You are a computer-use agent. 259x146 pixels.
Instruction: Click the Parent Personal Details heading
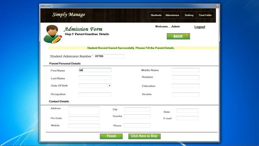pyautogui.click(x=65, y=64)
